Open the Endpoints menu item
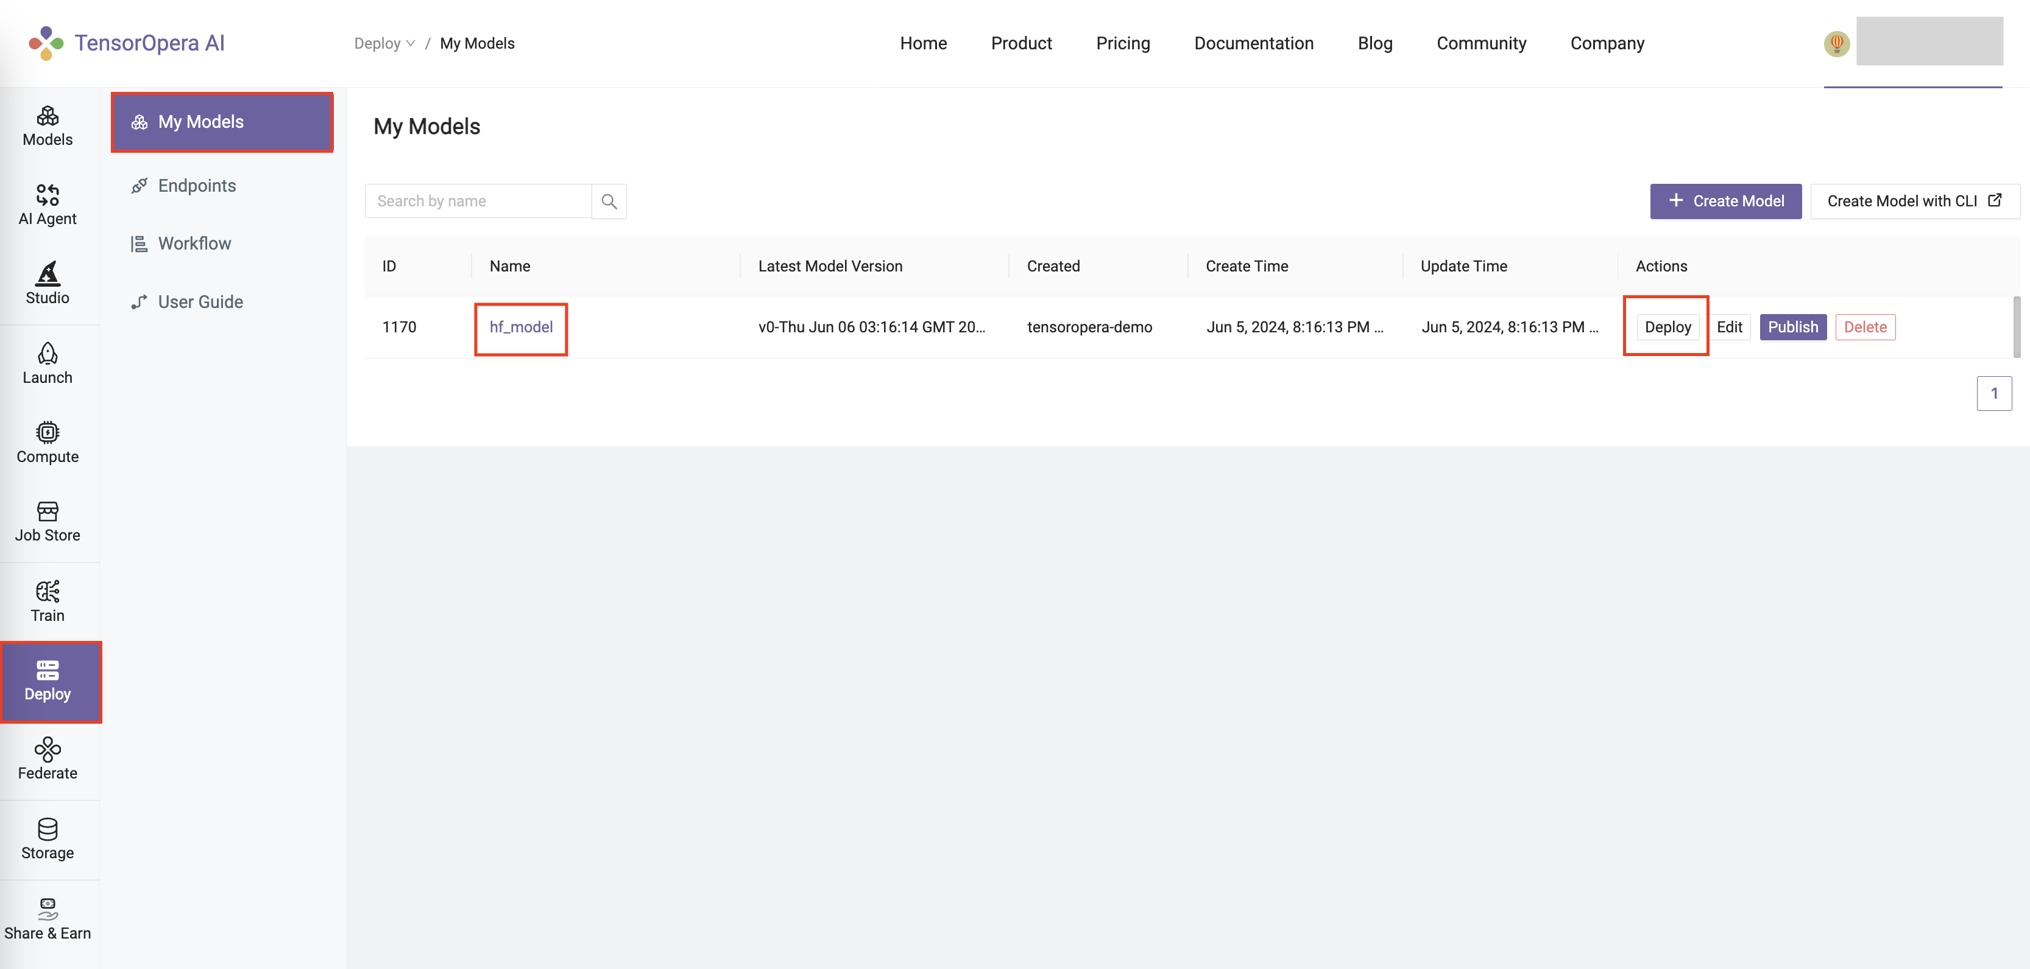This screenshot has height=969, width=2030. tap(196, 186)
